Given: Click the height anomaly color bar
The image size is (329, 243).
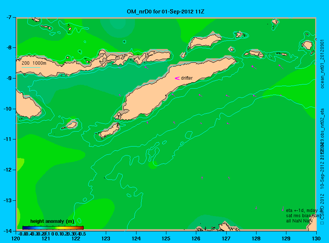Looking at the screenshot, I should point(53,228).
